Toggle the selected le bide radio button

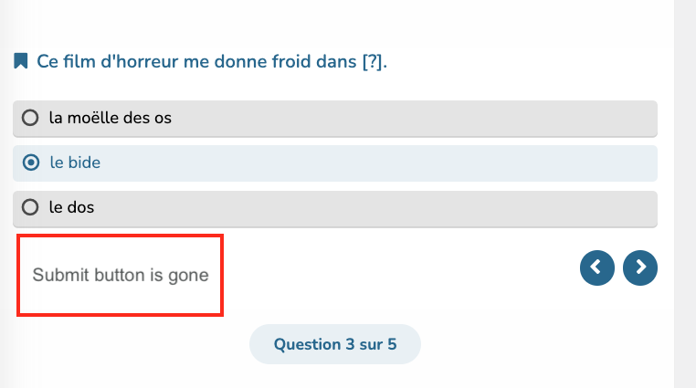[x=31, y=163]
